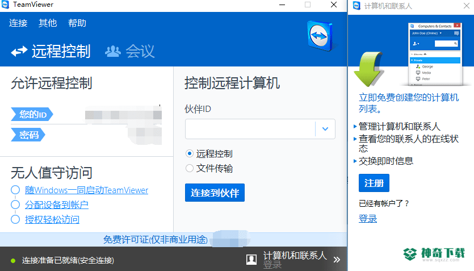Click the 管理计算机和联系人 bullet item
Image resolution: width=474 pixels, height=271 pixels.
pos(399,127)
